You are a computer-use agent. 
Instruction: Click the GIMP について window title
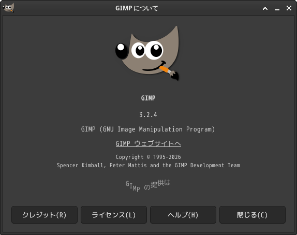[x=137, y=8]
